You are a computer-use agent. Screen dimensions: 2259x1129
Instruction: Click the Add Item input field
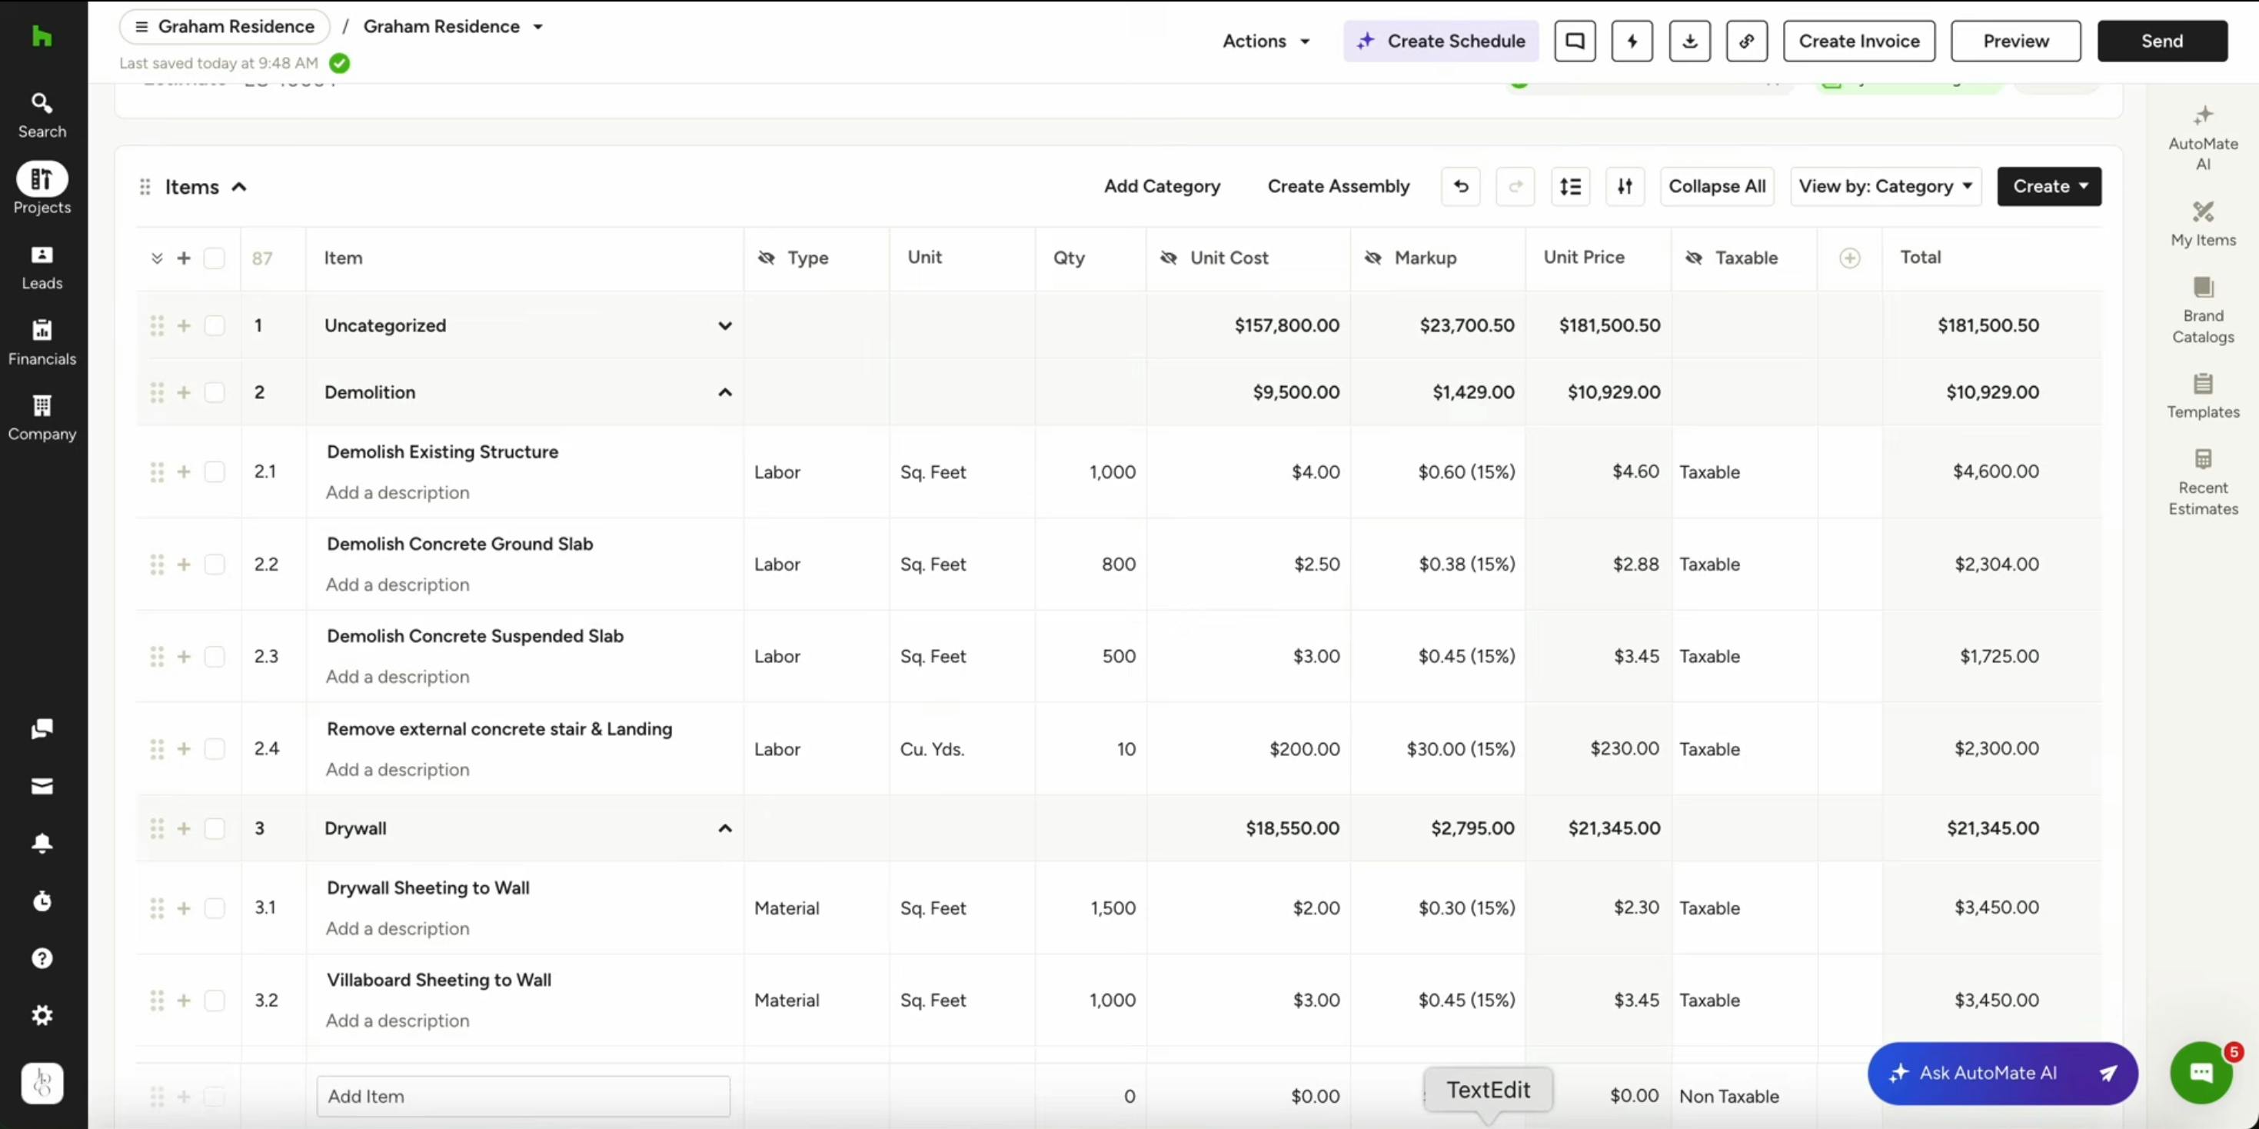coord(523,1096)
